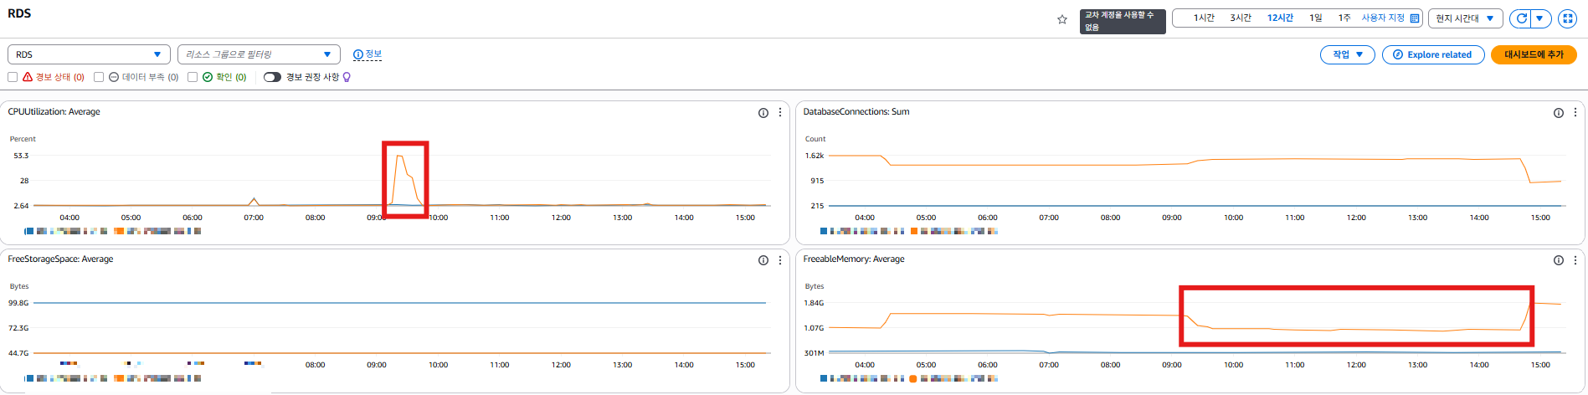
Task: Click the purple light bulb recommendation icon
Action: pyautogui.click(x=347, y=77)
